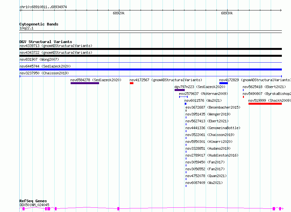
Task: Click the nsv4339713 gnomAD variant label
Action: tap(56, 46)
